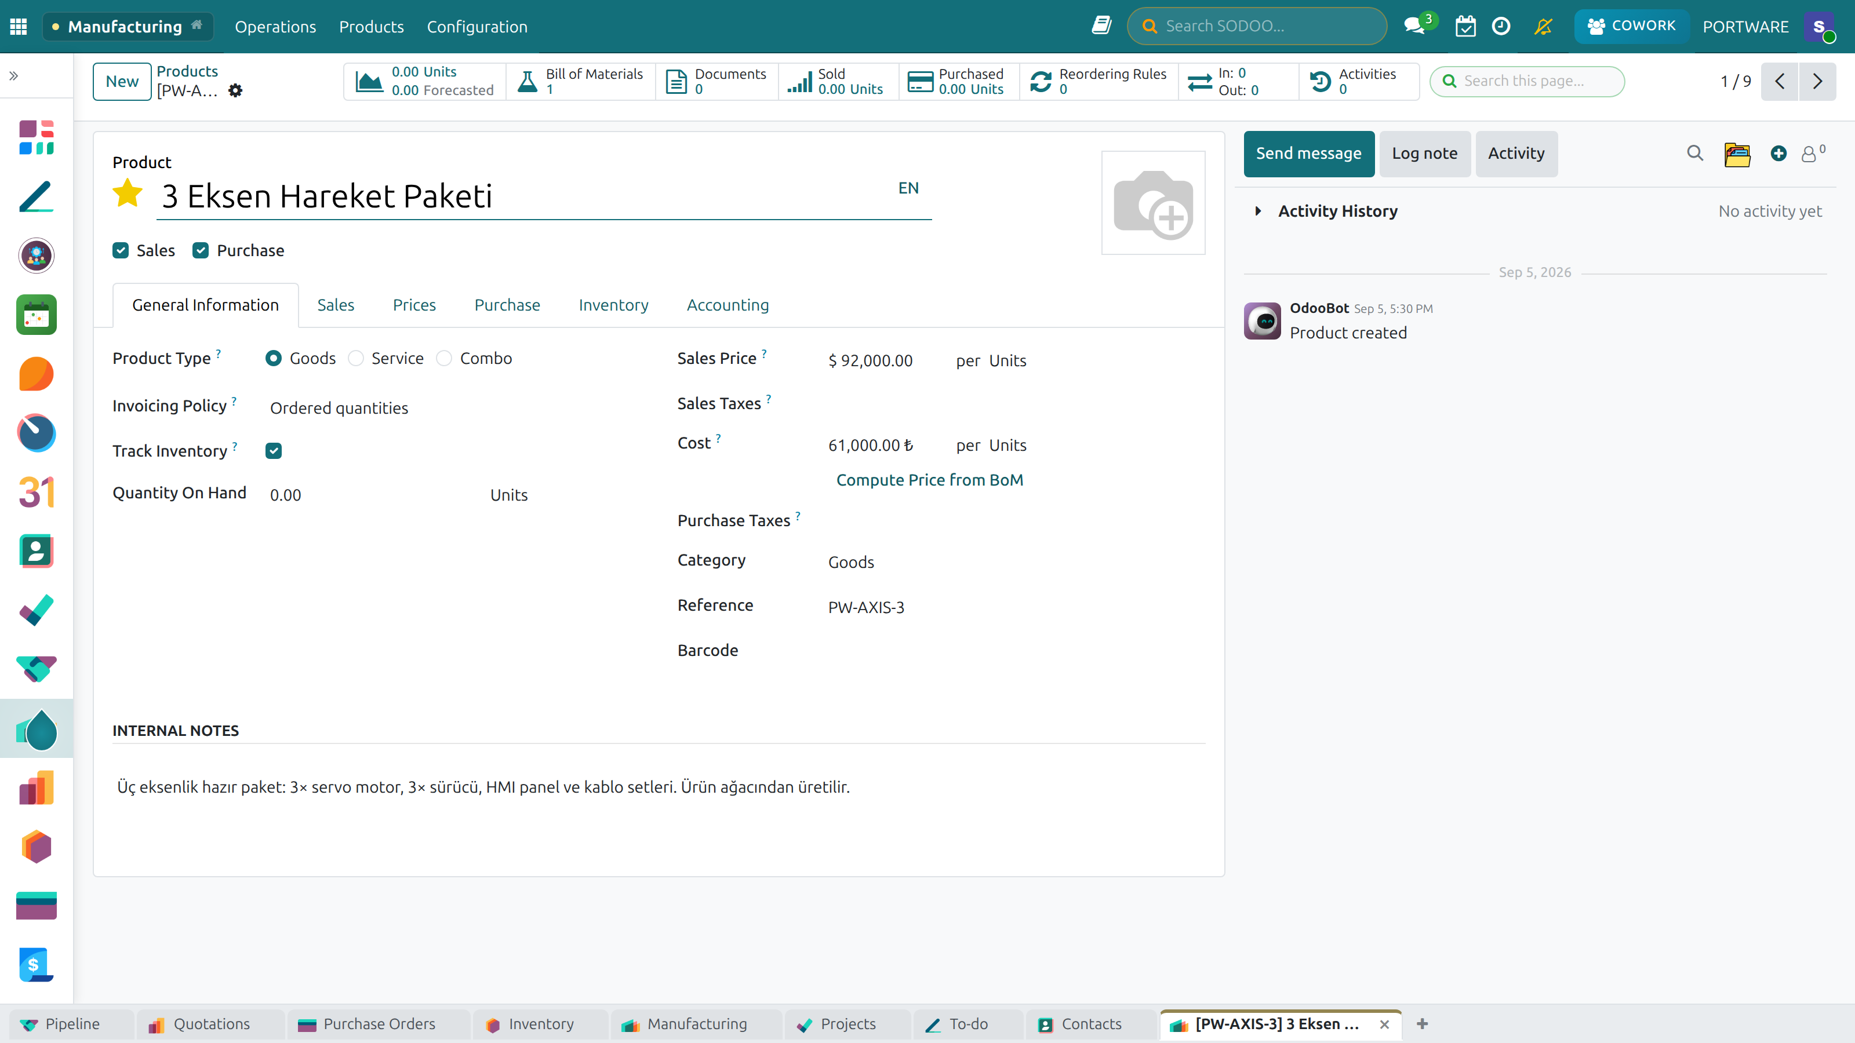Select Service product type
1855x1043 pixels.
356,359
